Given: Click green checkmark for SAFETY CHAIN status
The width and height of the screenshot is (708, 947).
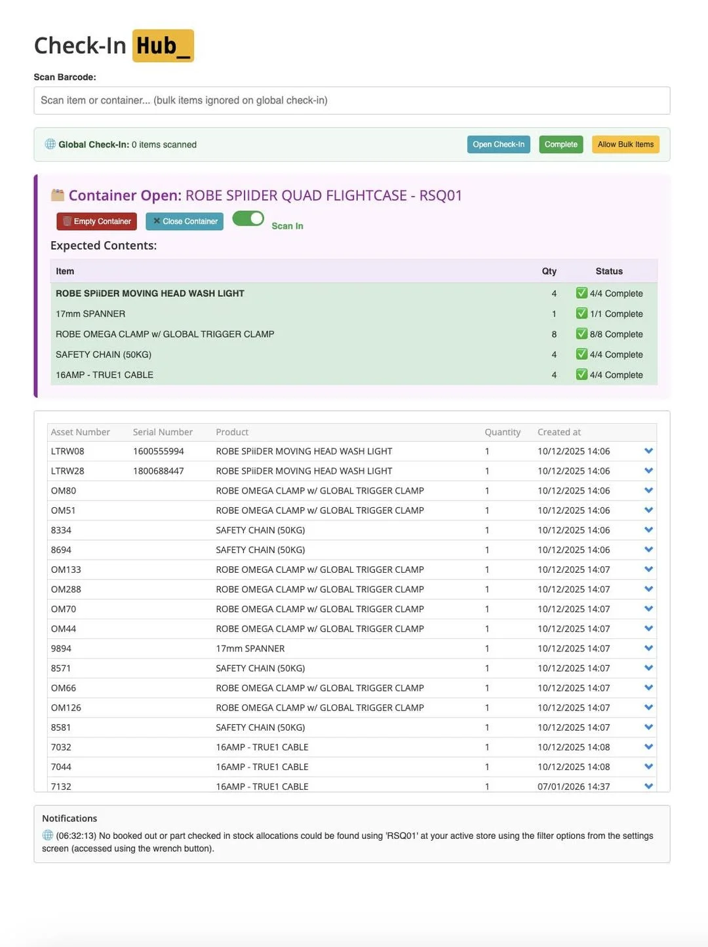Looking at the screenshot, I should point(581,354).
